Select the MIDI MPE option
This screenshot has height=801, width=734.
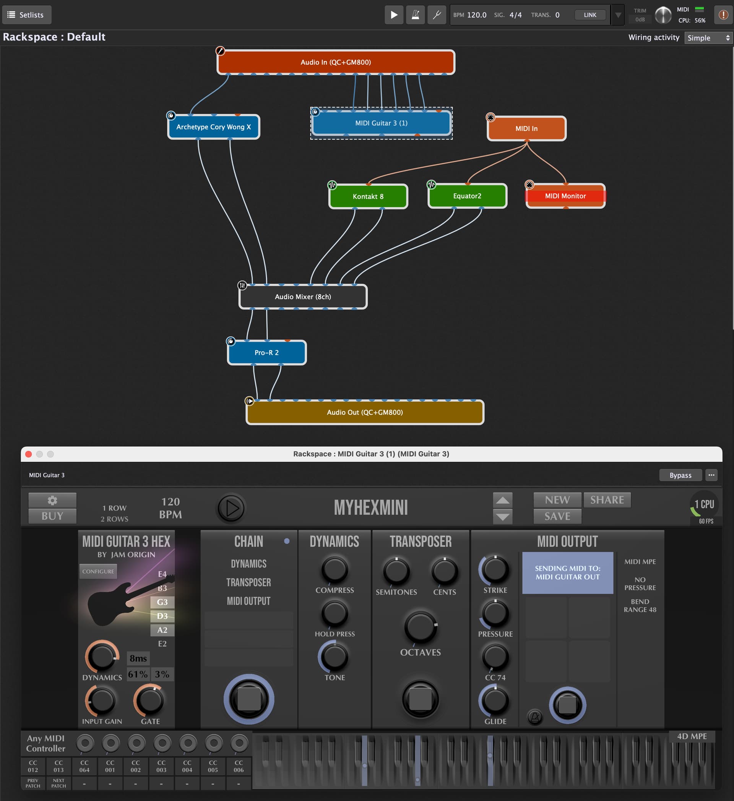640,562
